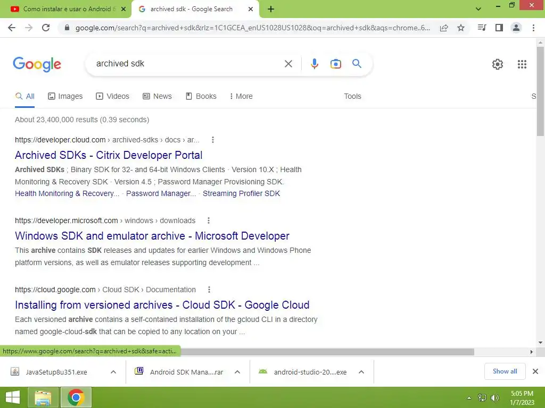Click the scroll down arrow
This screenshot has height=408, width=545.
click(540, 343)
